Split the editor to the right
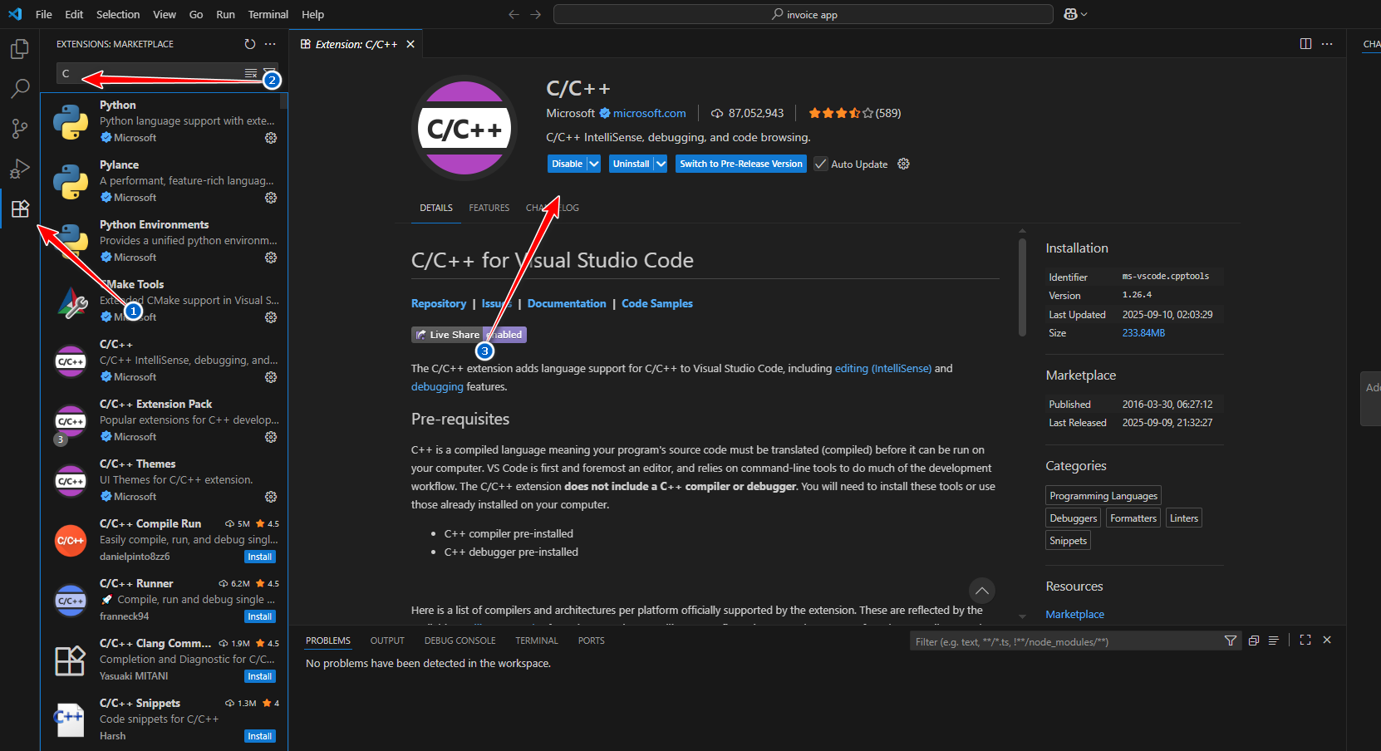Viewport: 1381px width, 751px height. (x=1305, y=44)
